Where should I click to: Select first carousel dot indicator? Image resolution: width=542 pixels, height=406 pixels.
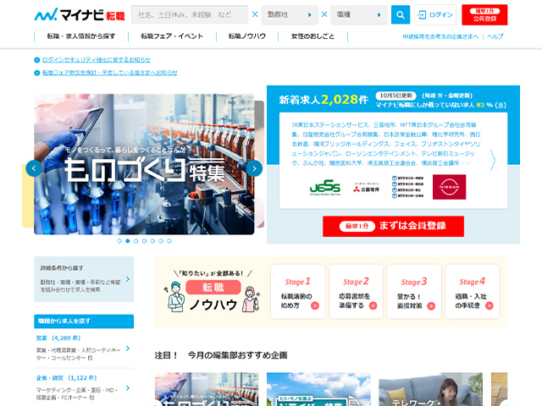click(x=119, y=241)
